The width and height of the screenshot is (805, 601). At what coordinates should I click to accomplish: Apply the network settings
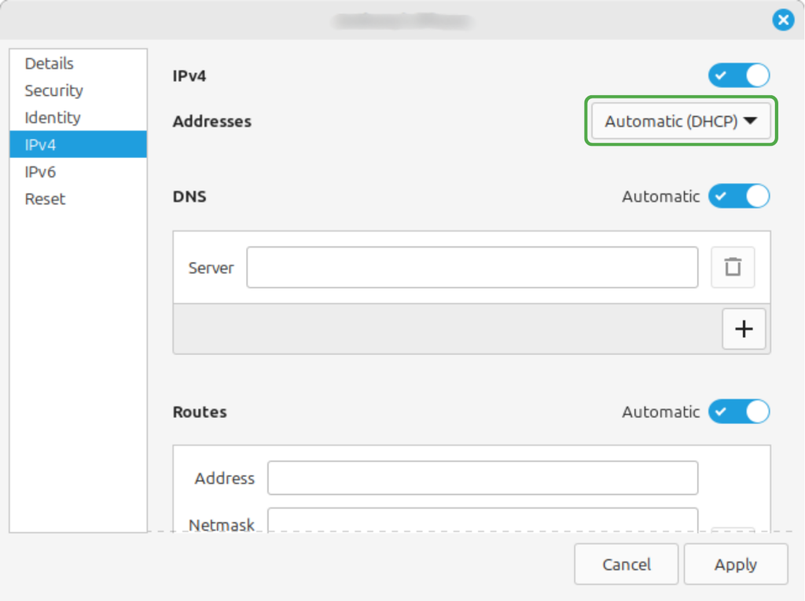point(736,564)
